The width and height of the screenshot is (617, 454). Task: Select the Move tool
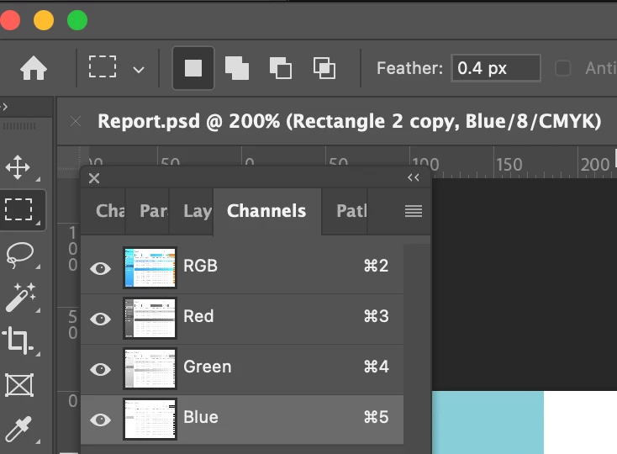[x=18, y=167]
